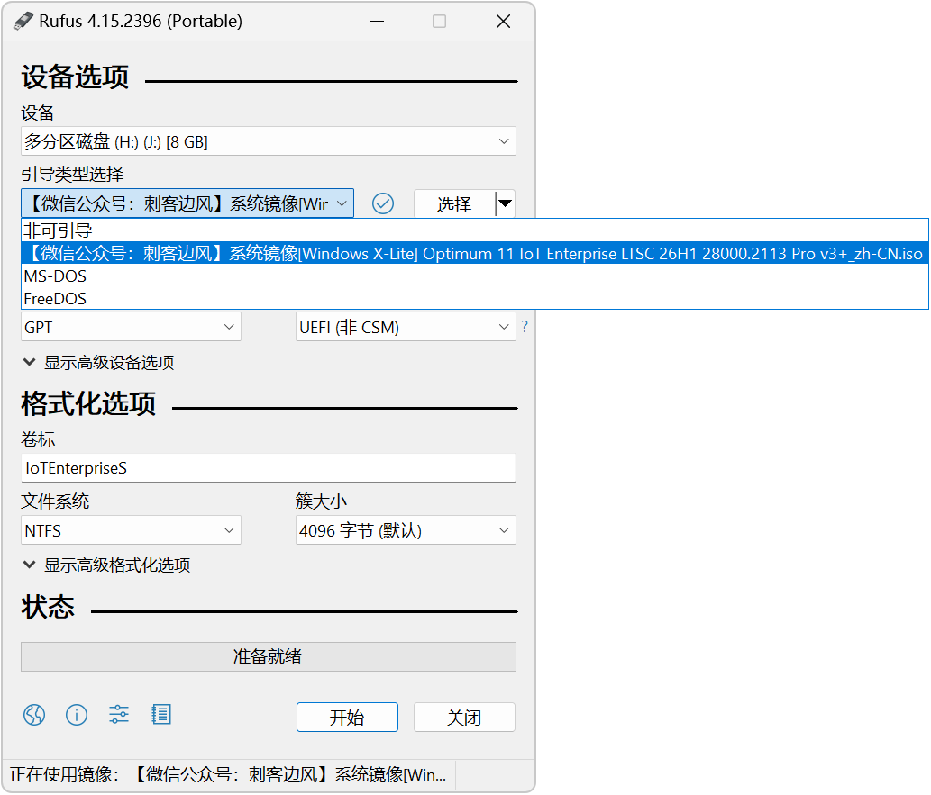Screen dimensions: 931x795
Task: Expand 显示高级格式化选项 section
Action: pos(107,565)
